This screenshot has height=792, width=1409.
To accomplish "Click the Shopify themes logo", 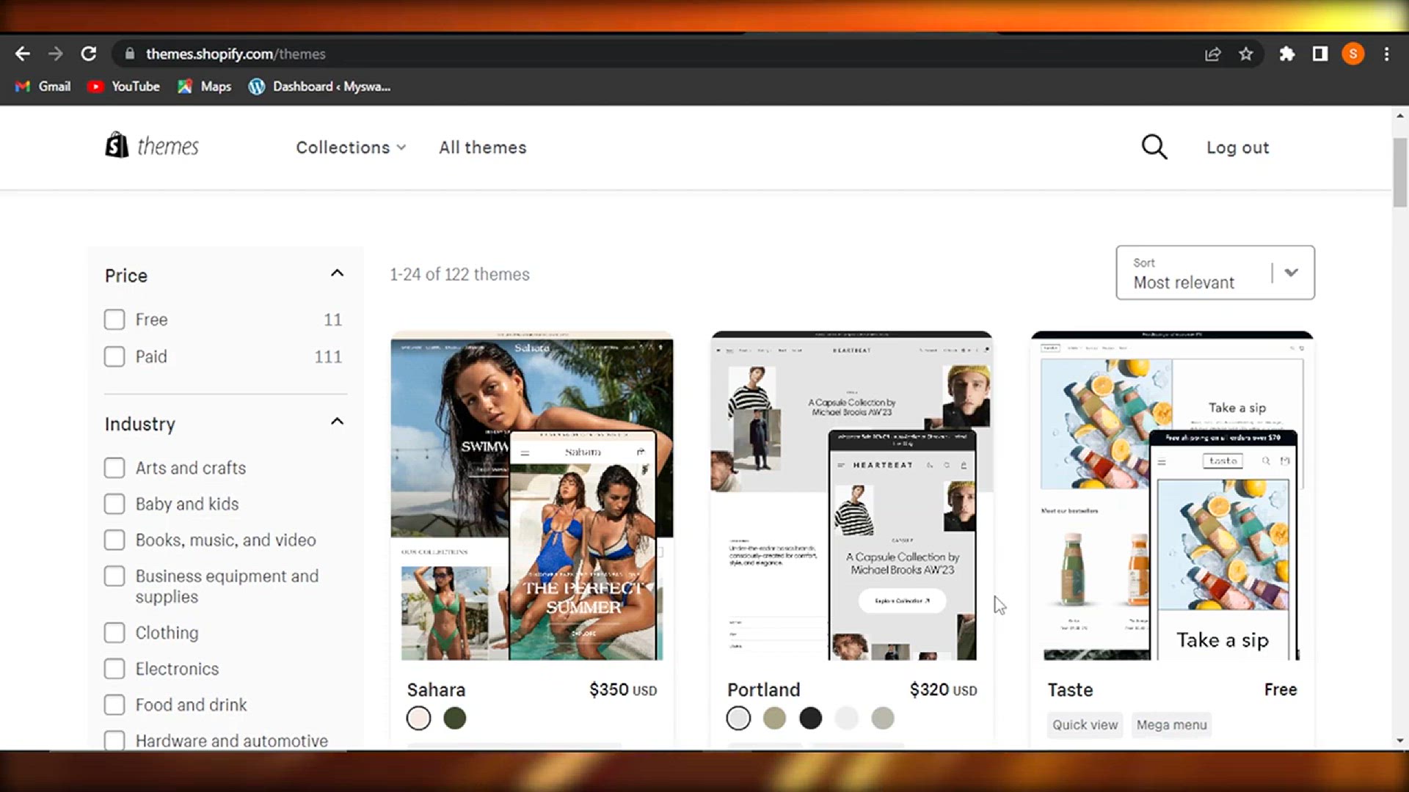I will tap(152, 146).
